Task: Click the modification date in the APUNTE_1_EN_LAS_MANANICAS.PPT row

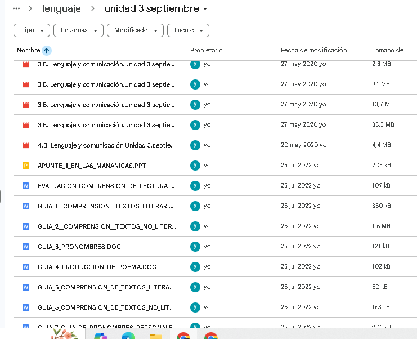Action: [301, 165]
